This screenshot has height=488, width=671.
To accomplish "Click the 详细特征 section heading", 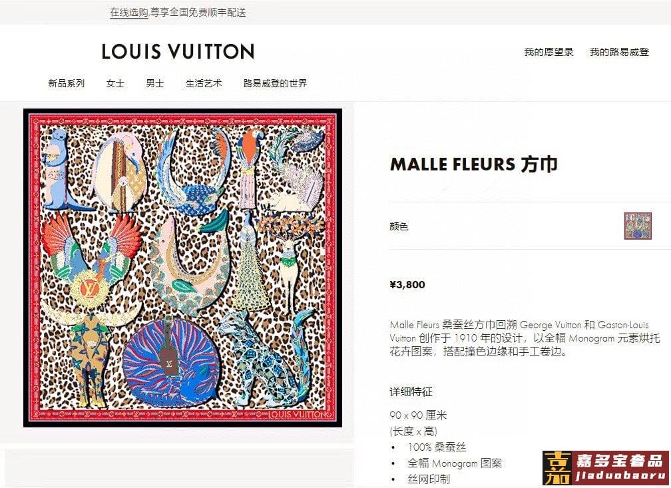I will click(x=411, y=391).
